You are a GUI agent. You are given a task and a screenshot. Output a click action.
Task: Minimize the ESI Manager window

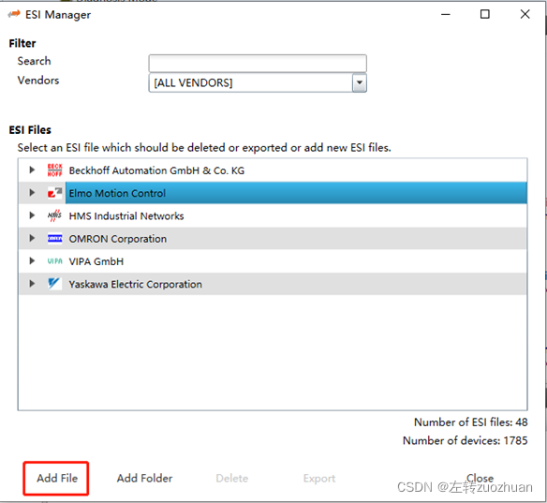pyautogui.click(x=446, y=14)
